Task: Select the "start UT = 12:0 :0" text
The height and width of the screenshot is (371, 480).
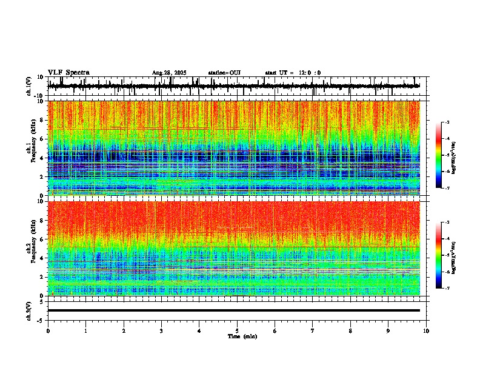Action: tap(293, 73)
